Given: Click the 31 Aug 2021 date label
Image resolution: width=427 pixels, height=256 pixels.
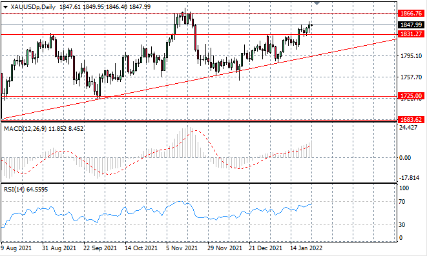Looking at the screenshot, I should [x=59, y=248].
